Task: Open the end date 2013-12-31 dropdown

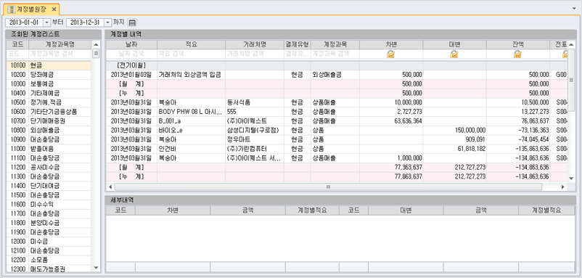Action: click(107, 23)
